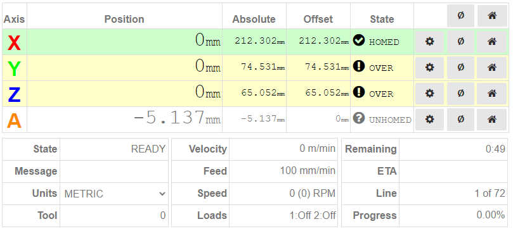
Task: Zero the X axis position
Action: click(460, 42)
